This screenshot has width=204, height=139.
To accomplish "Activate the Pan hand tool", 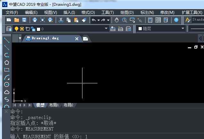I will [116, 20].
